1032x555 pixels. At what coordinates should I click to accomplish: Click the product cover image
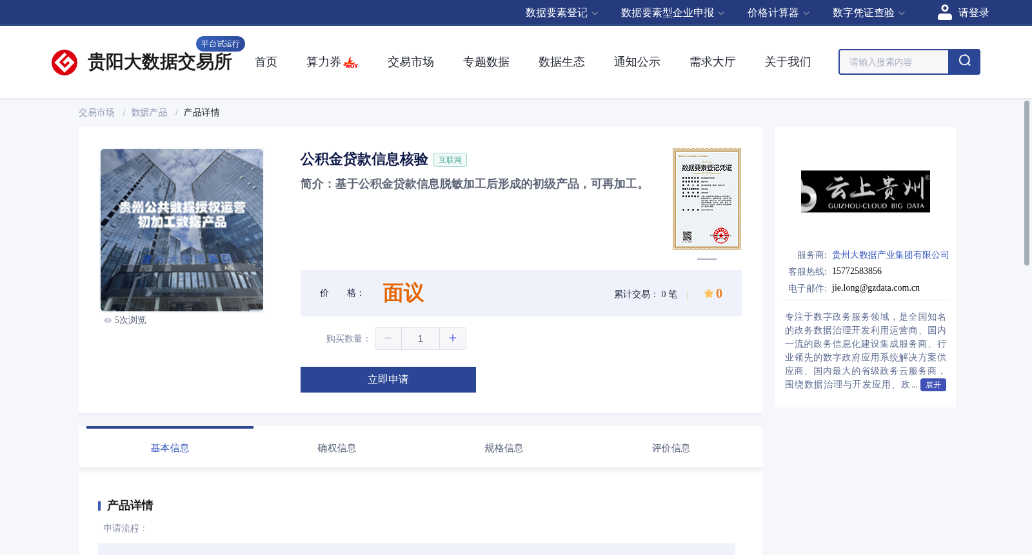182,230
